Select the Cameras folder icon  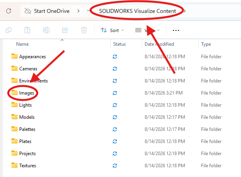pyautogui.click(x=14, y=68)
